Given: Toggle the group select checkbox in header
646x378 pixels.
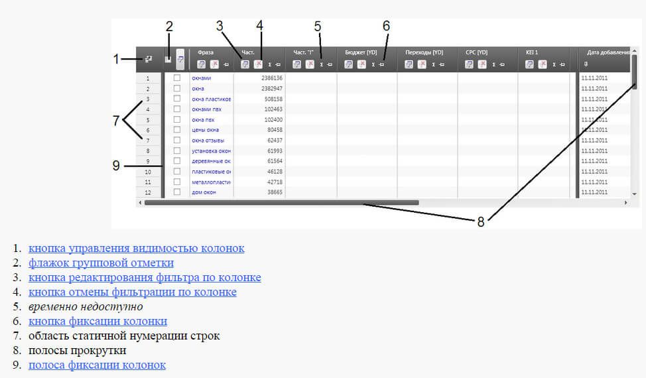Looking at the screenshot, I should [x=168, y=60].
